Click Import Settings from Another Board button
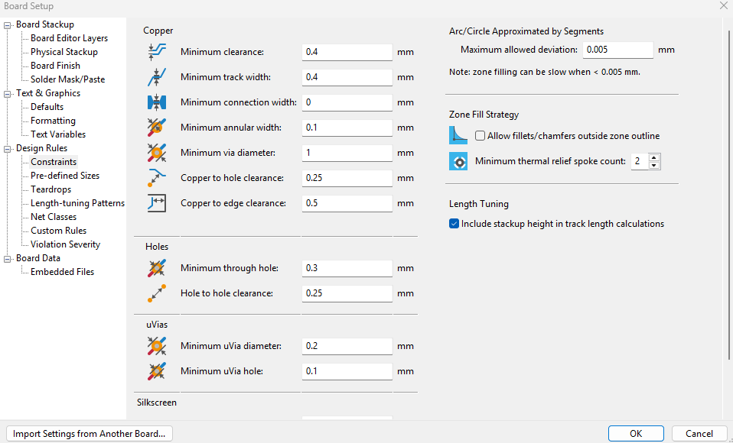 click(89, 434)
